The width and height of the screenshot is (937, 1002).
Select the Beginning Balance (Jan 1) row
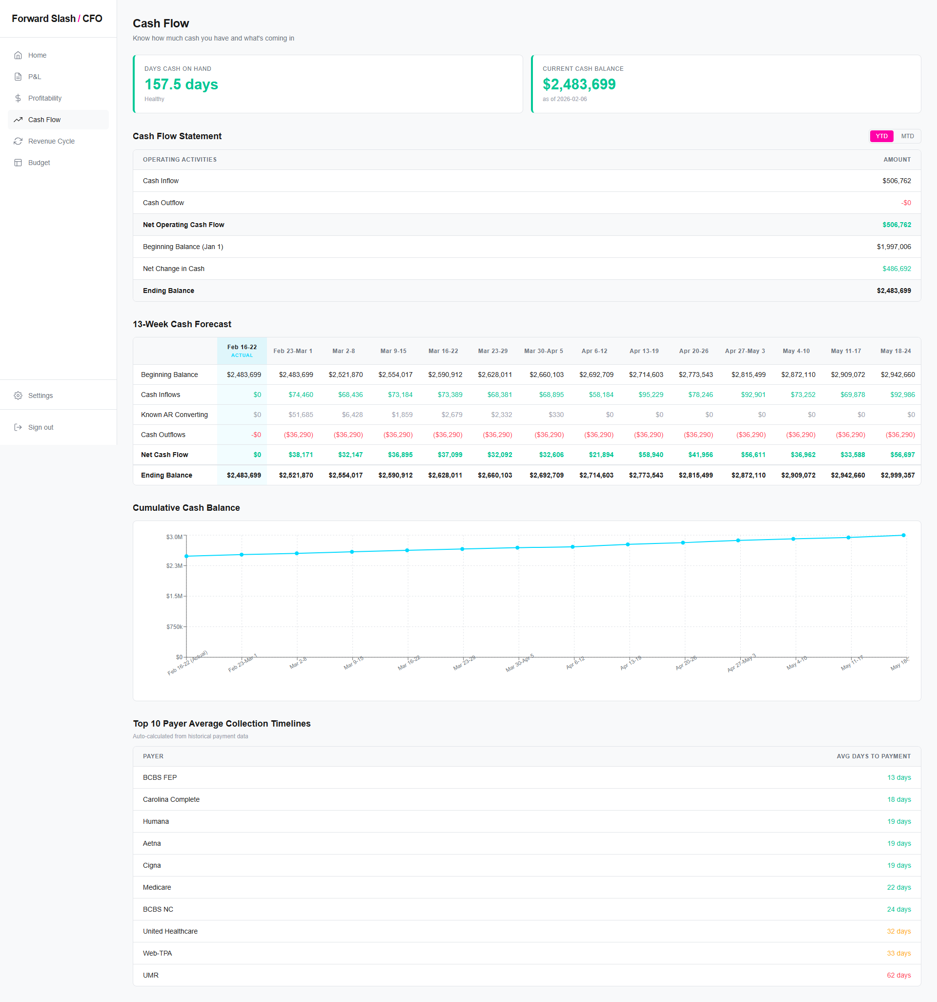(x=527, y=247)
